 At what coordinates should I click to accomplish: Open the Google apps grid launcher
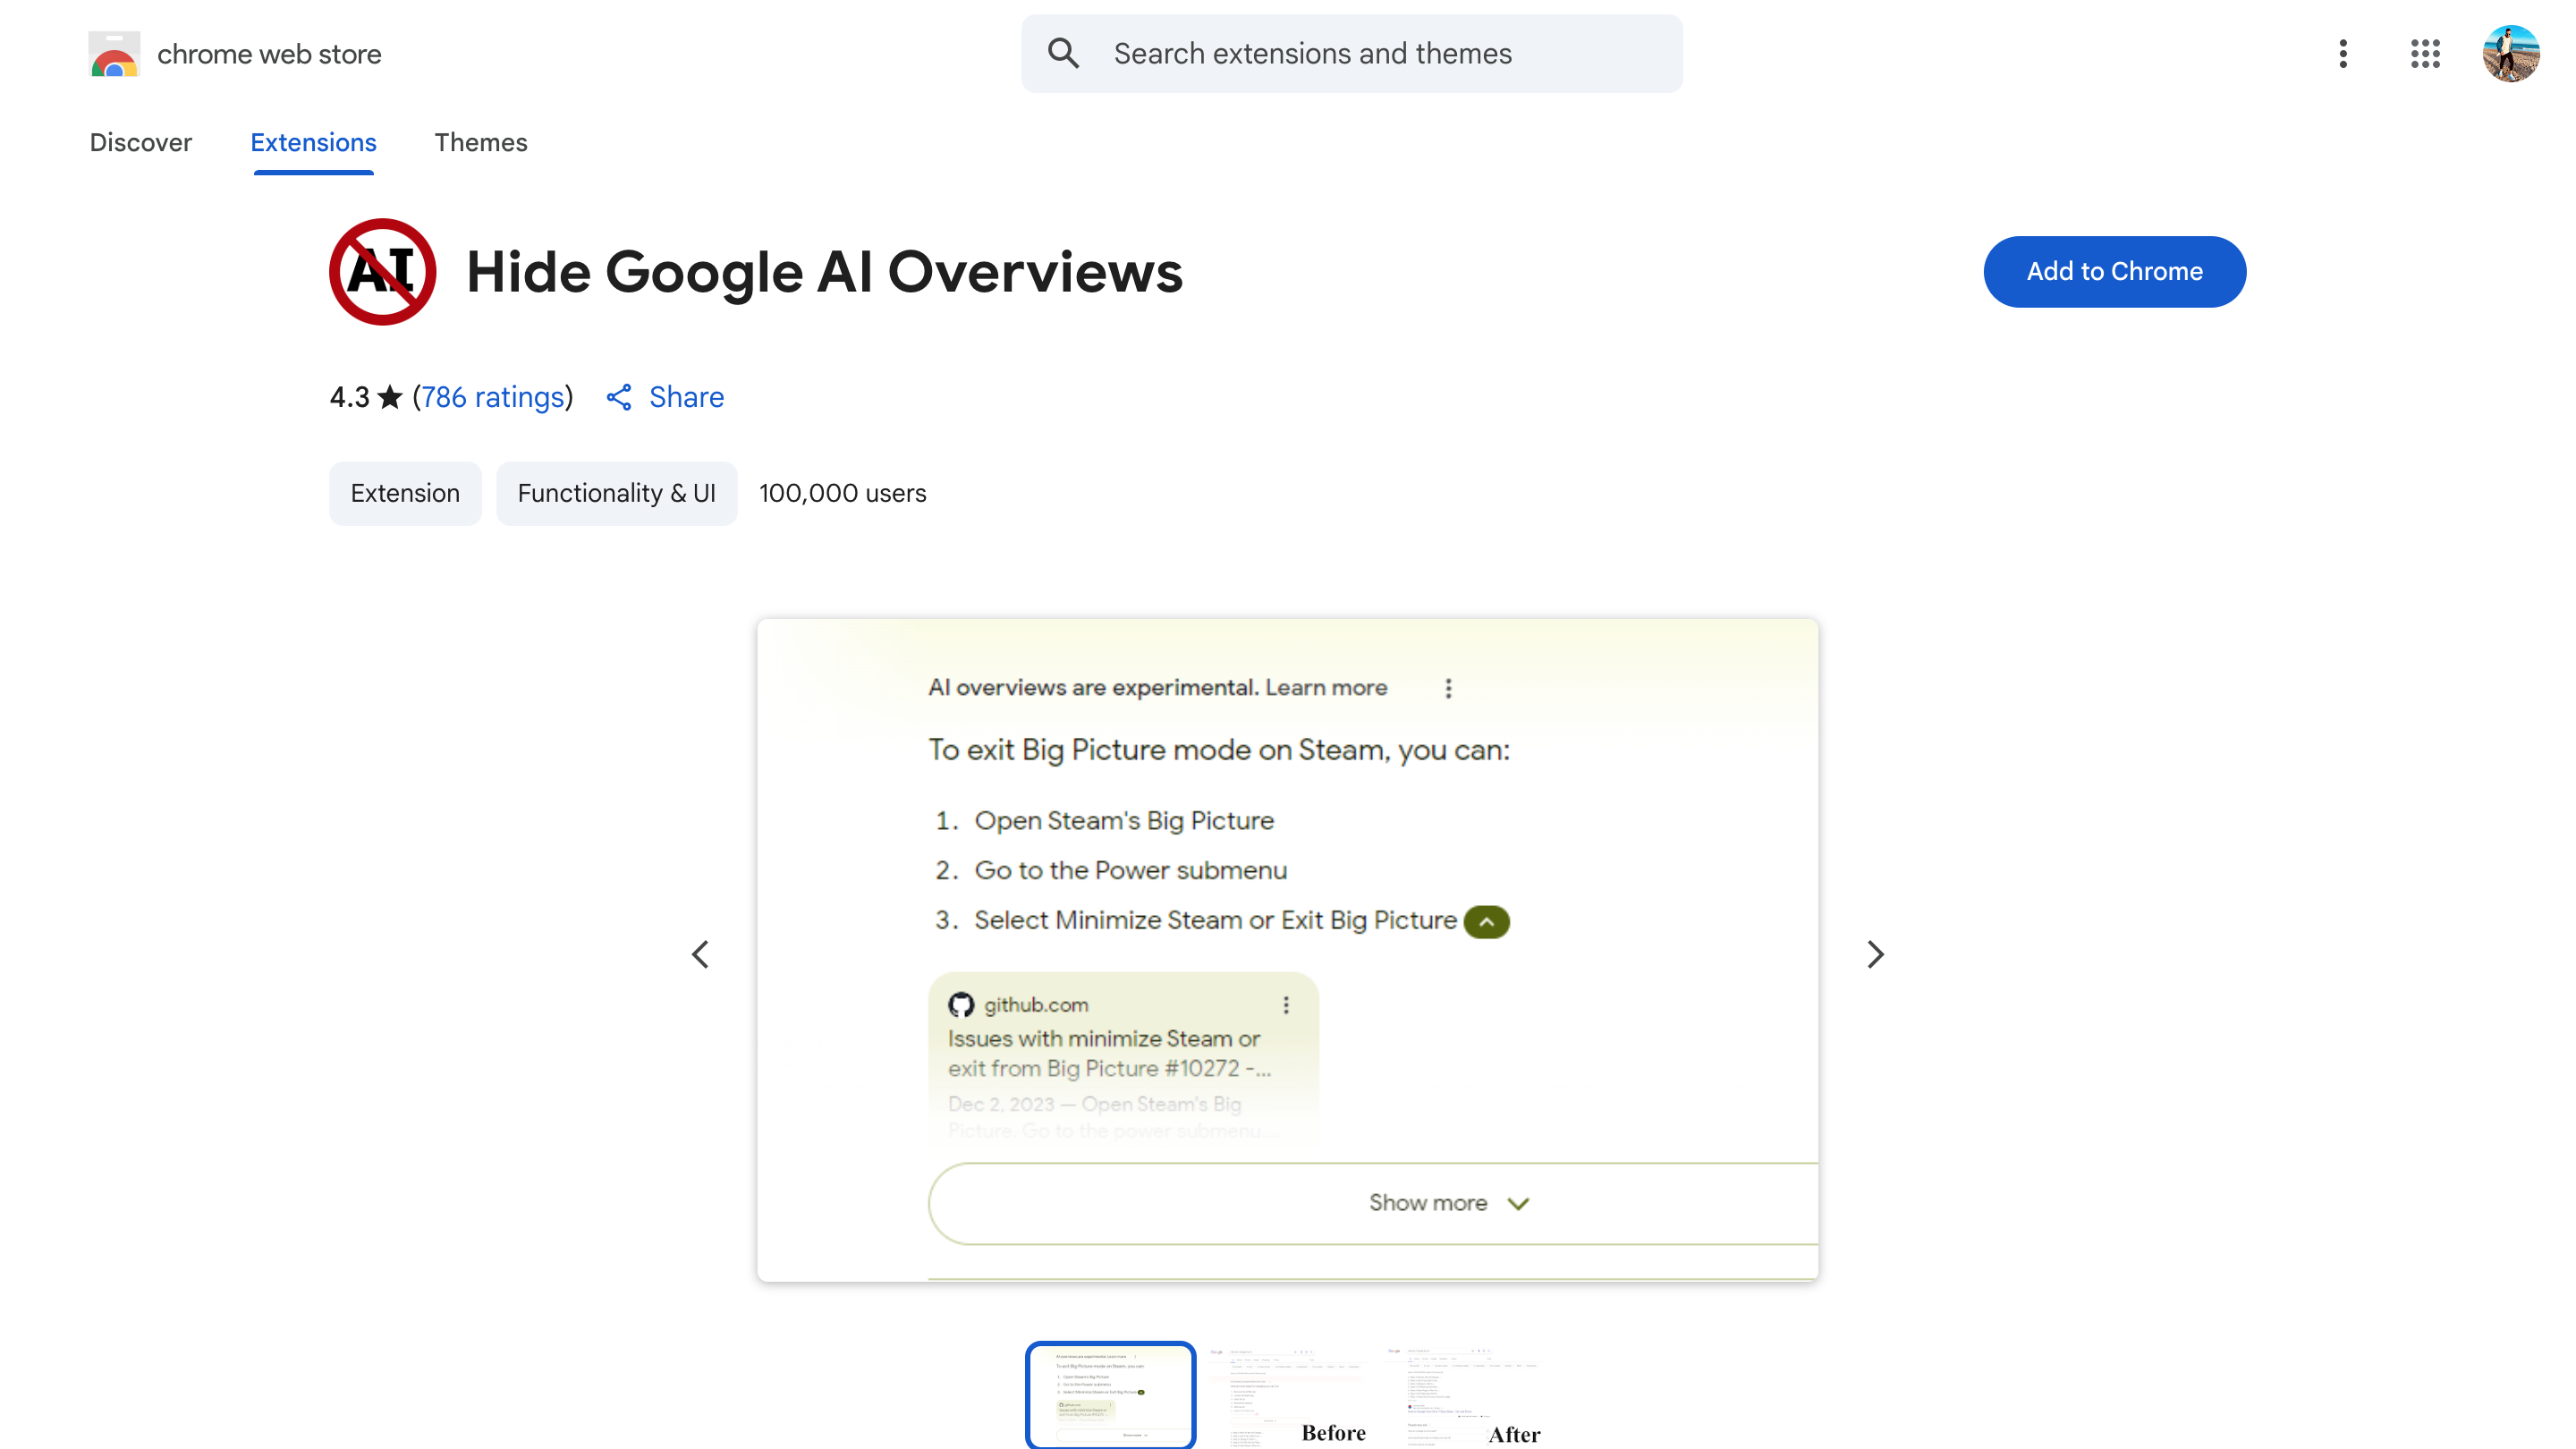[x=2425, y=54]
